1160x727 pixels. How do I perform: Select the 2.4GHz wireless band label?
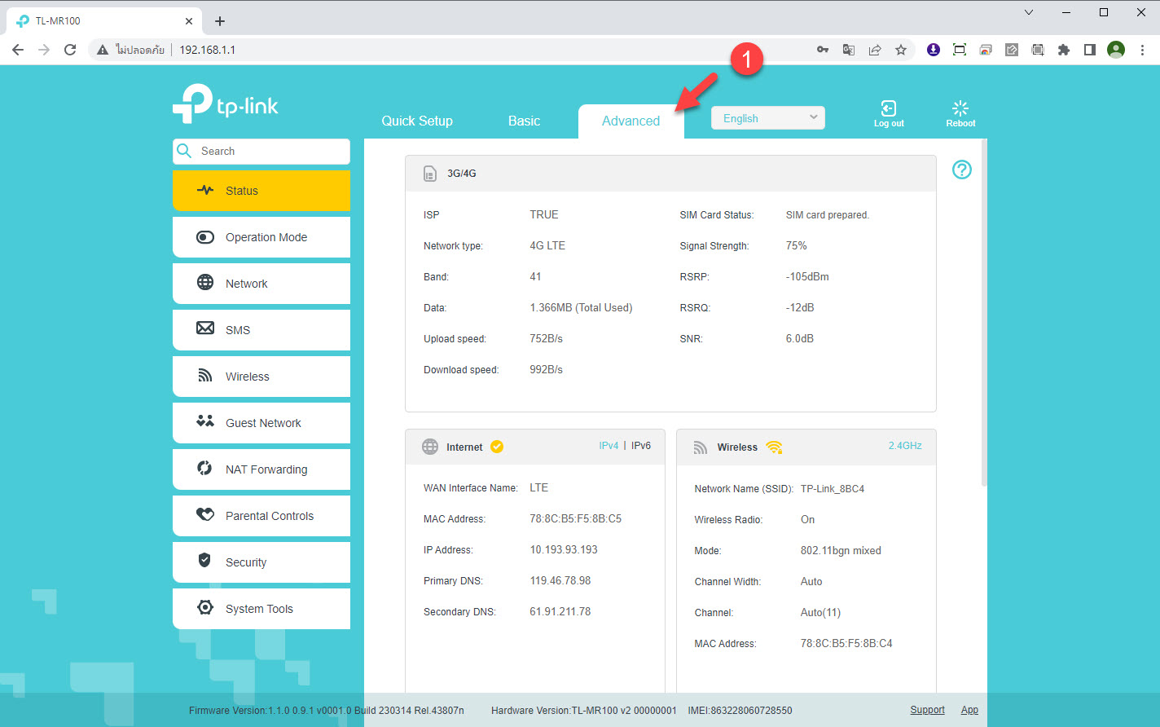coord(905,446)
